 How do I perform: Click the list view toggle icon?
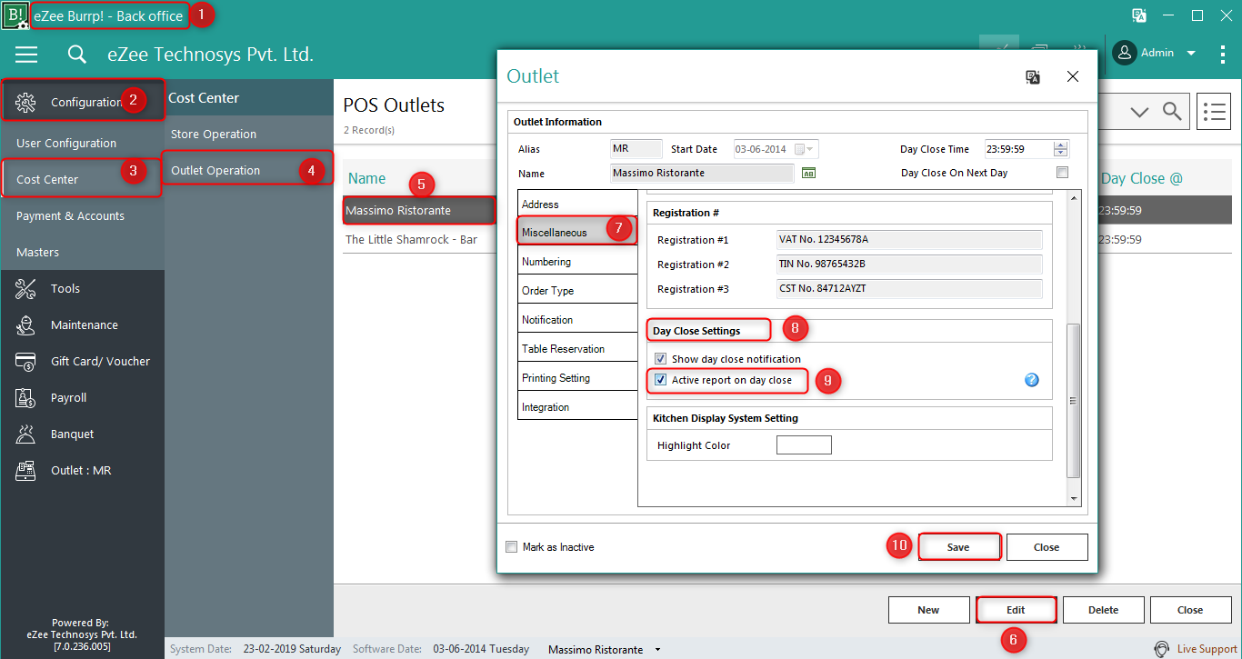[x=1214, y=111]
